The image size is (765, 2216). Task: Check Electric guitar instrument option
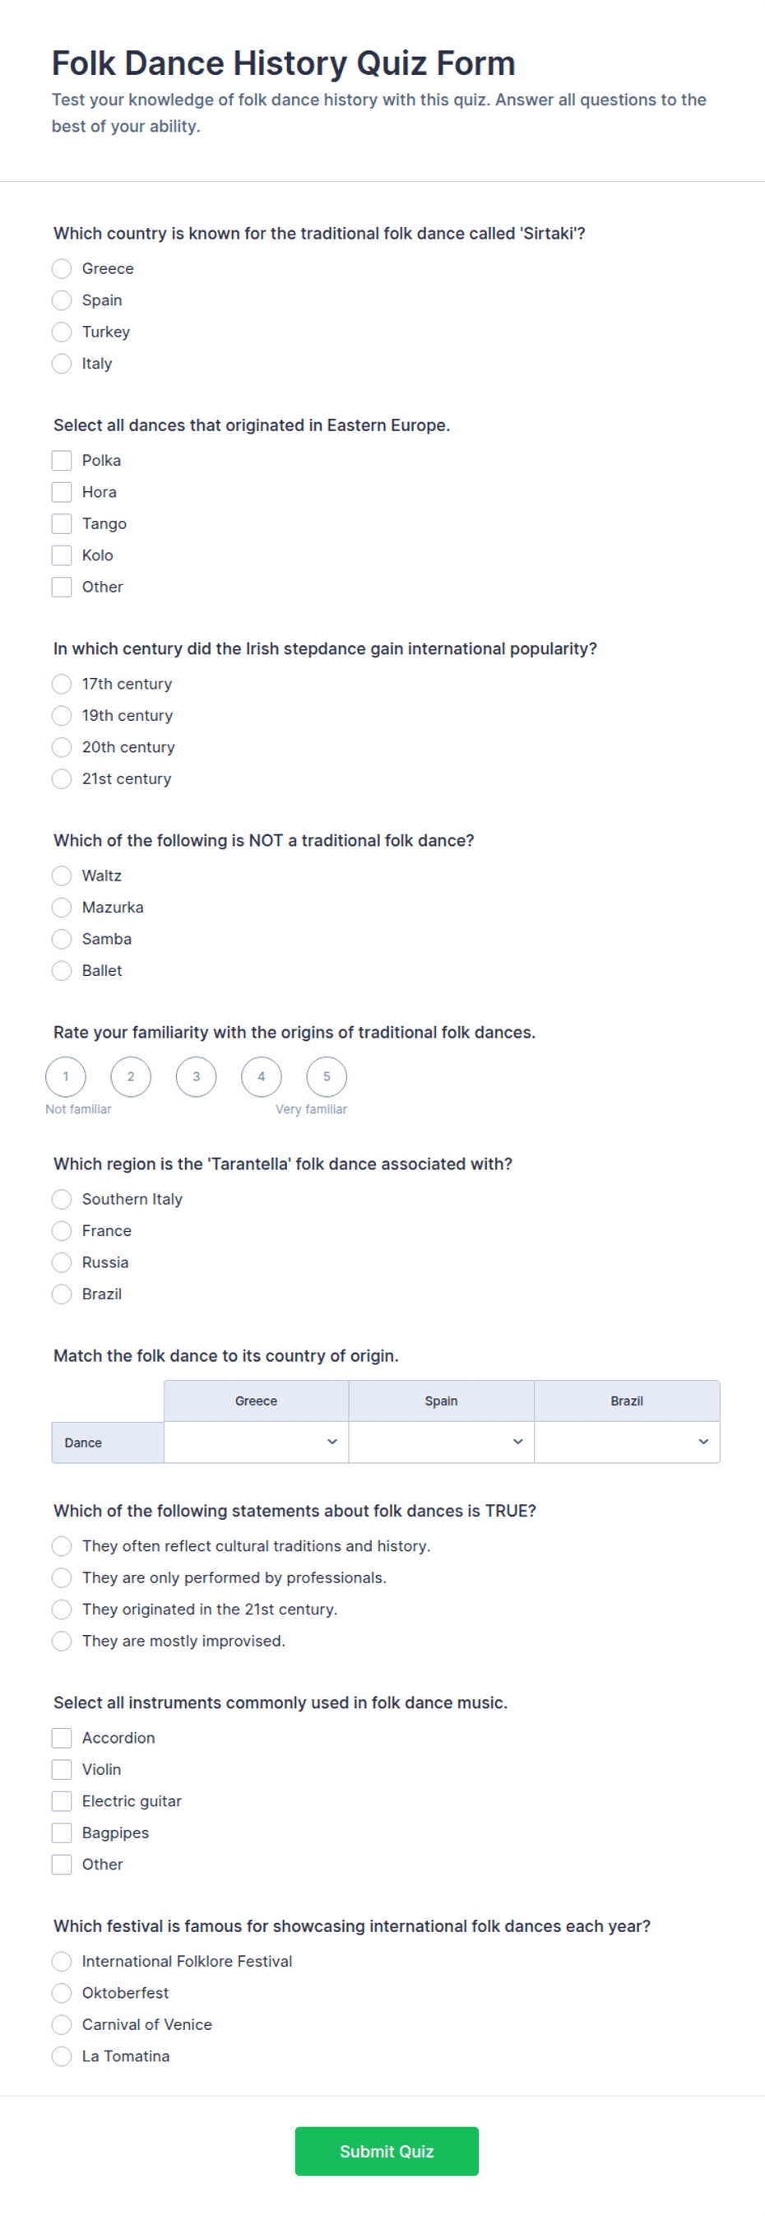[62, 1800]
